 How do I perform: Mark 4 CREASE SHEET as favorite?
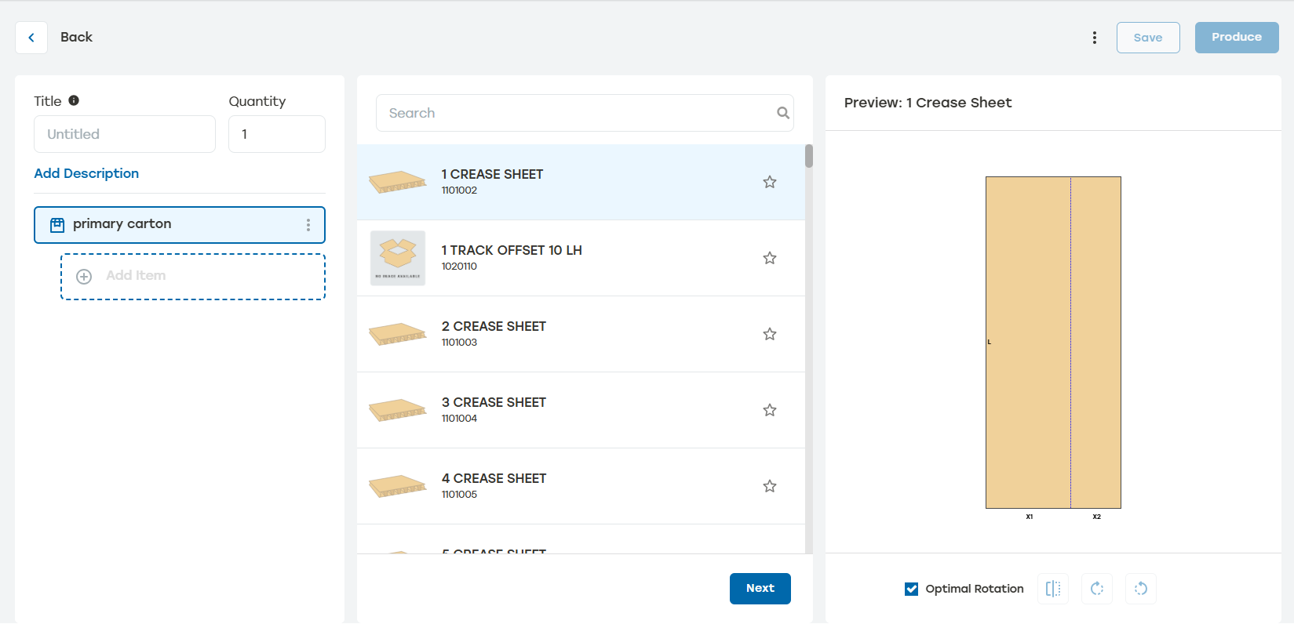click(769, 486)
